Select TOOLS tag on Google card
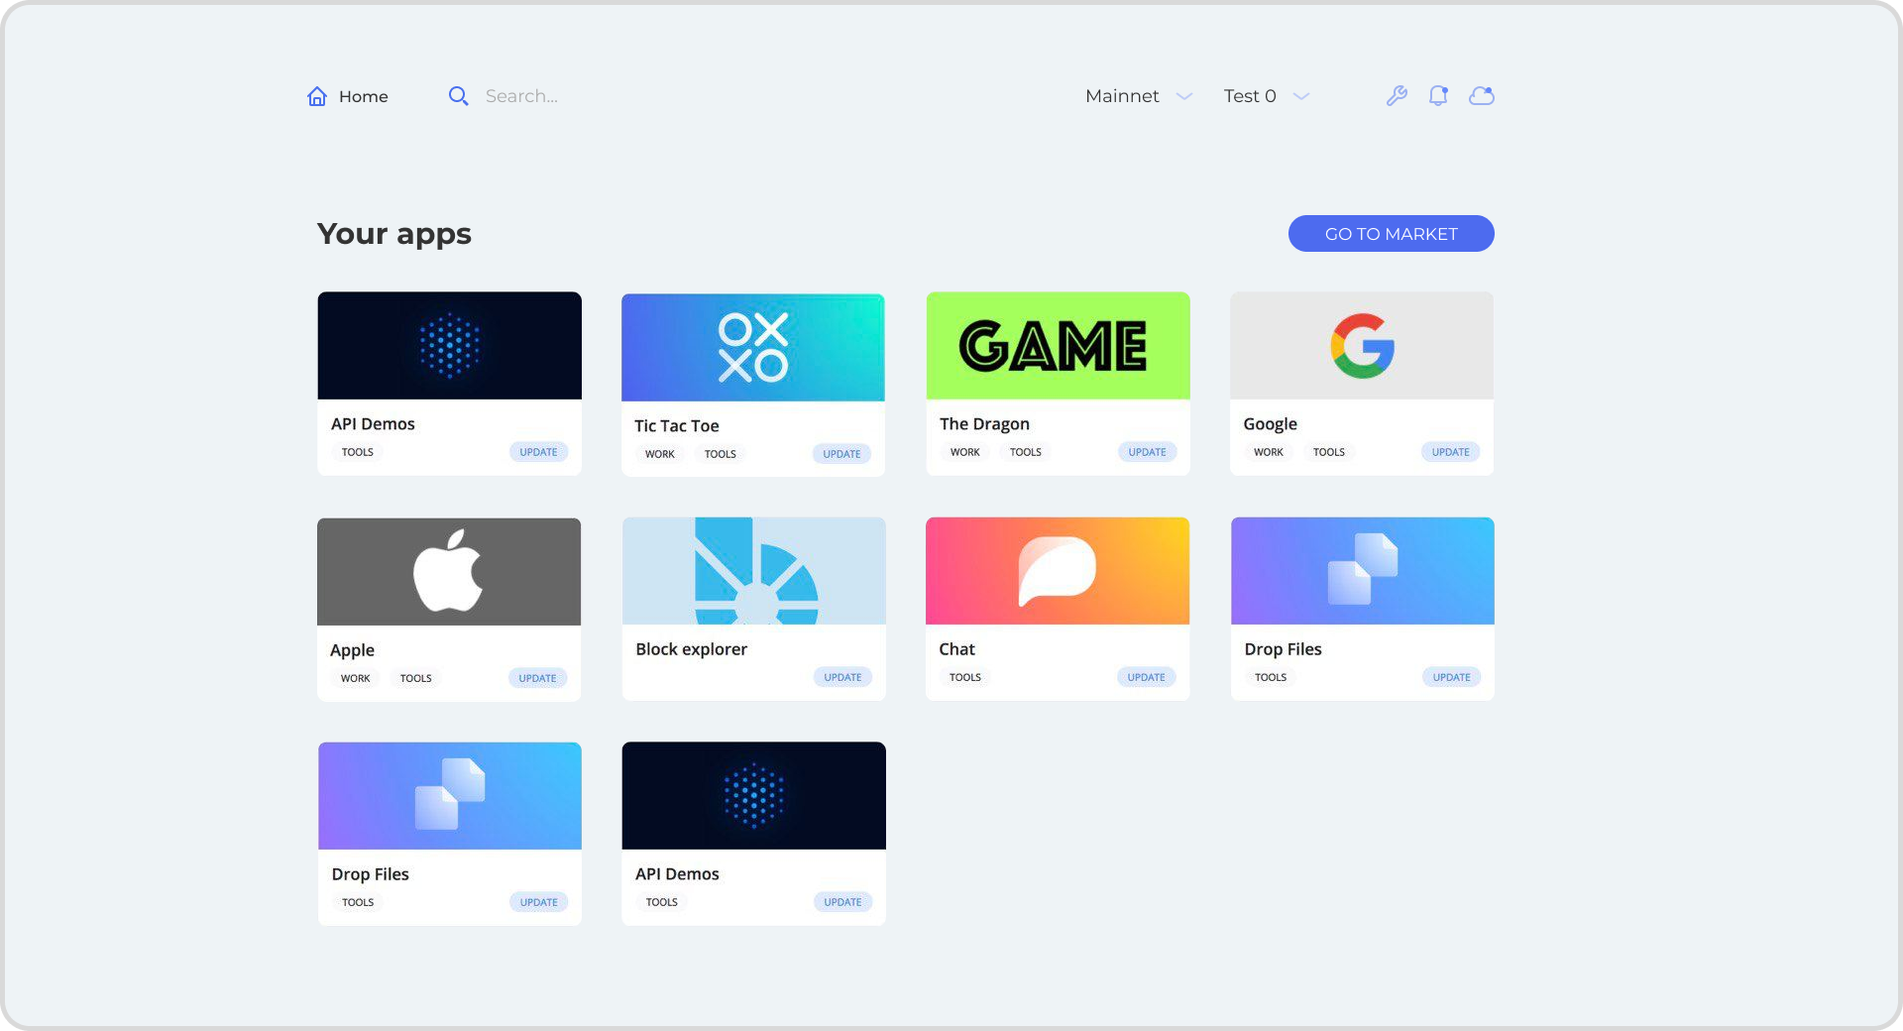 pos(1329,452)
